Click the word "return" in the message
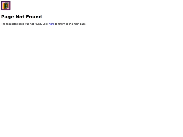Screen dimensions: 183x137 pos(61,24)
